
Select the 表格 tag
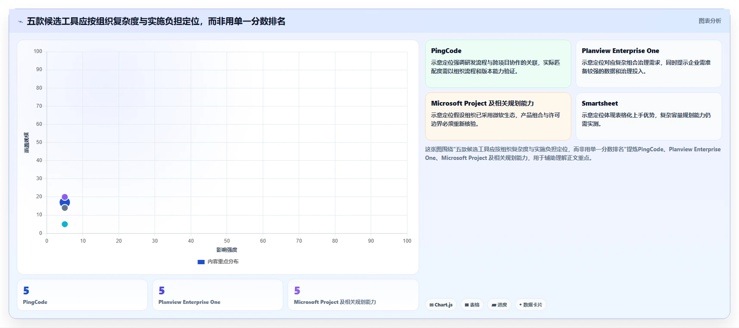(x=472, y=305)
